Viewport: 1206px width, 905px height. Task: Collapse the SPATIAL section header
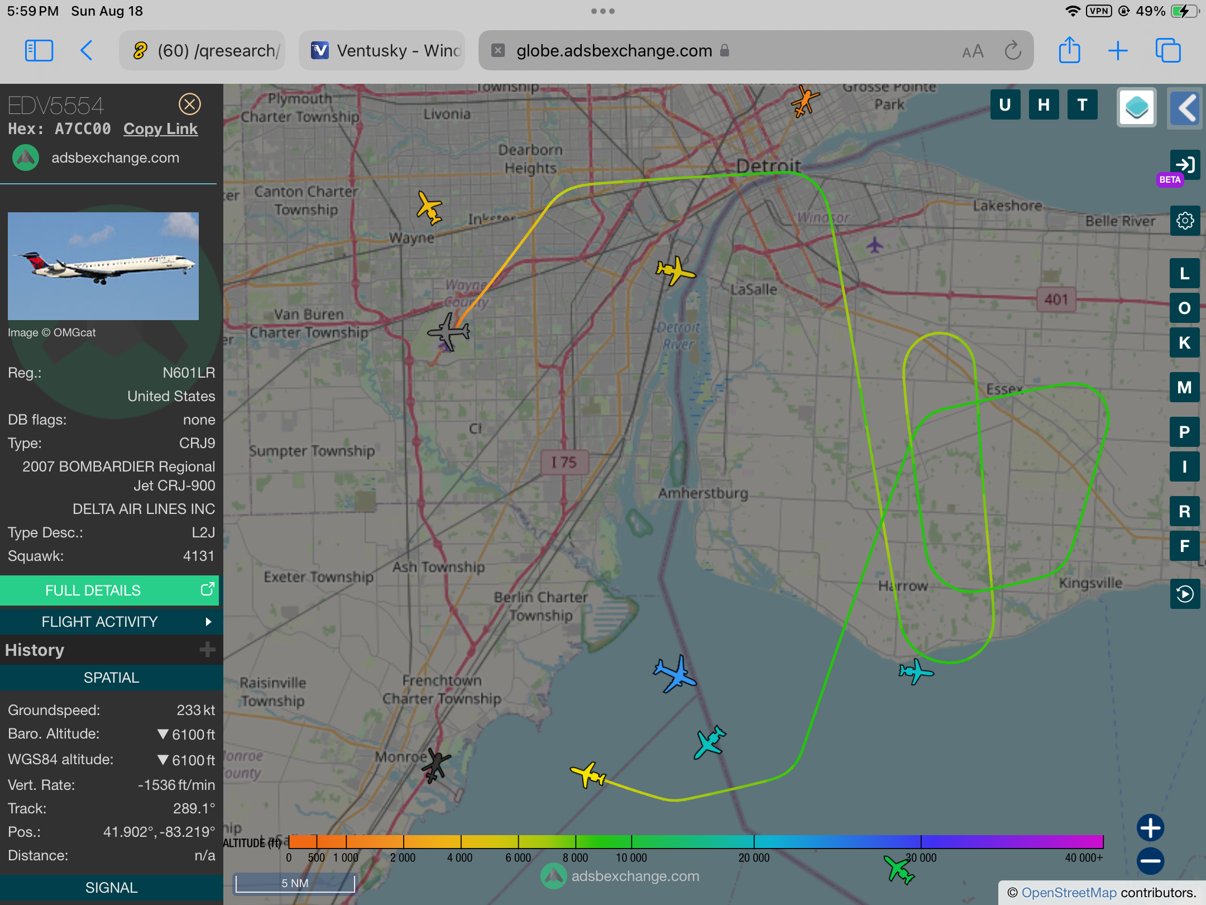coord(111,678)
